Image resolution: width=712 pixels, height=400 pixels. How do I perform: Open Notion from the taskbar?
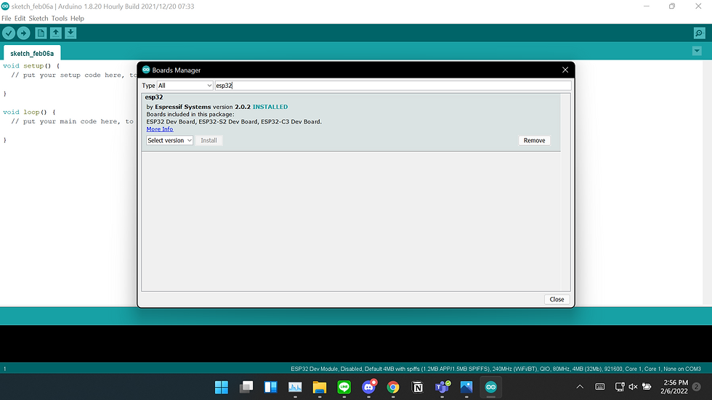tap(418, 387)
